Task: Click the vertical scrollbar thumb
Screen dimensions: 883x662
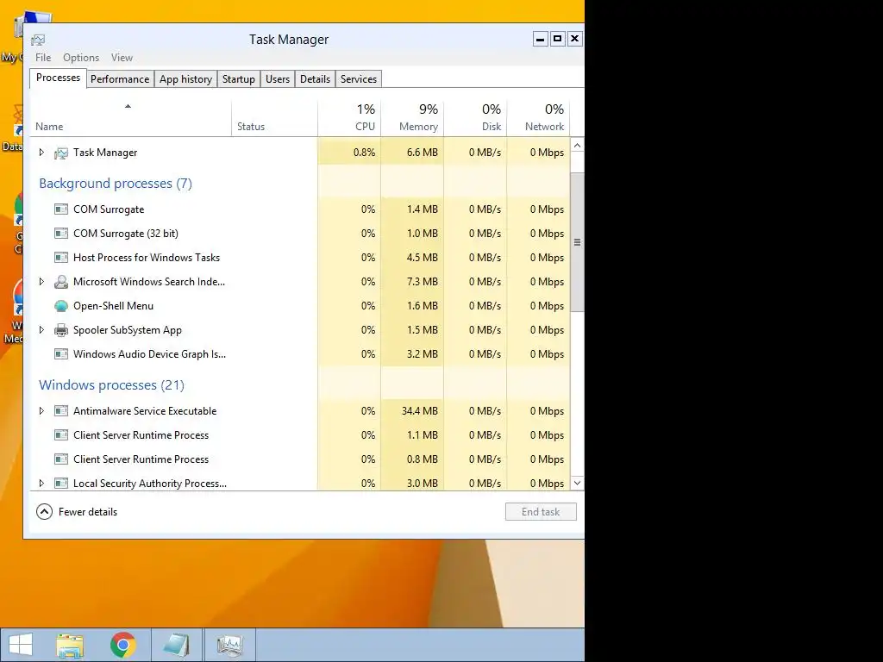Action: click(577, 242)
